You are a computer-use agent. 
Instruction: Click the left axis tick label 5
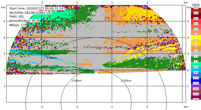click(5, 21)
